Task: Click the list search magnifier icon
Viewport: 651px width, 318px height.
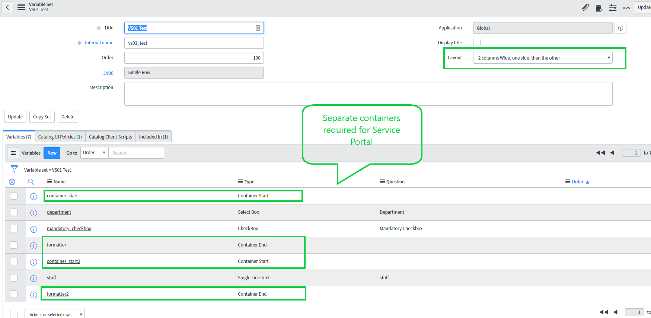Action: click(31, 182)
